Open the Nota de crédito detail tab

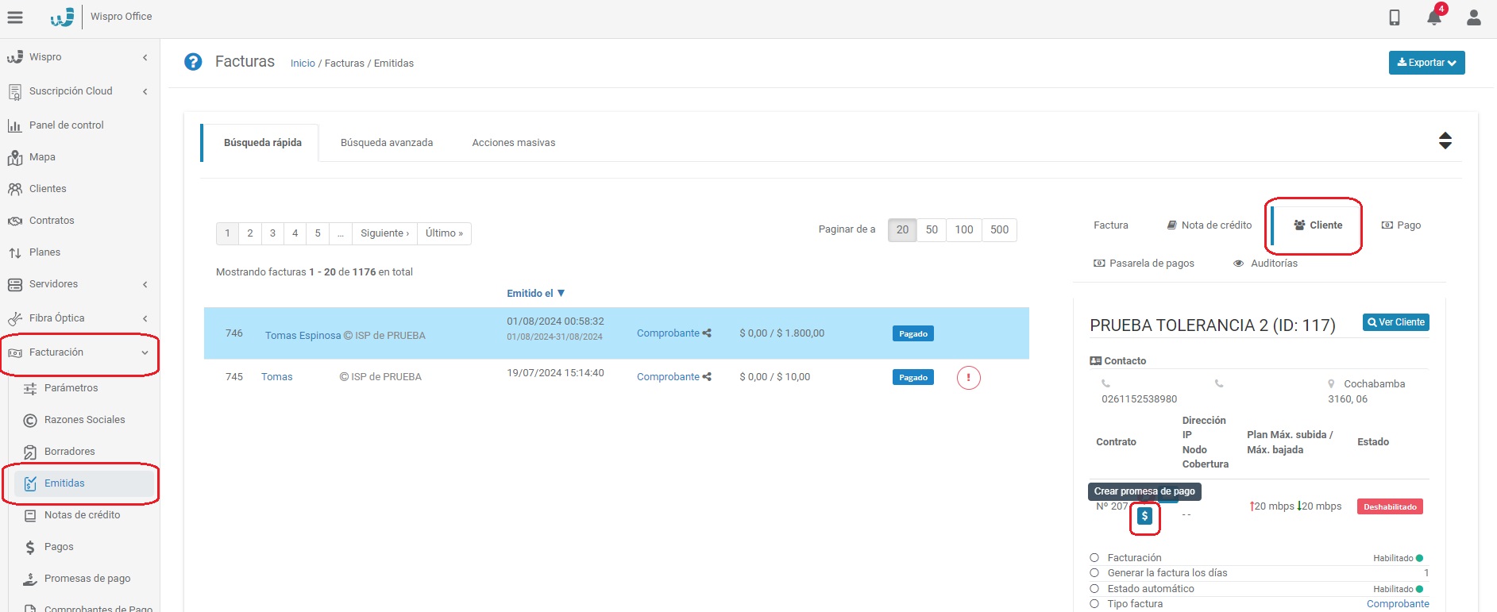click(1209, 225)
